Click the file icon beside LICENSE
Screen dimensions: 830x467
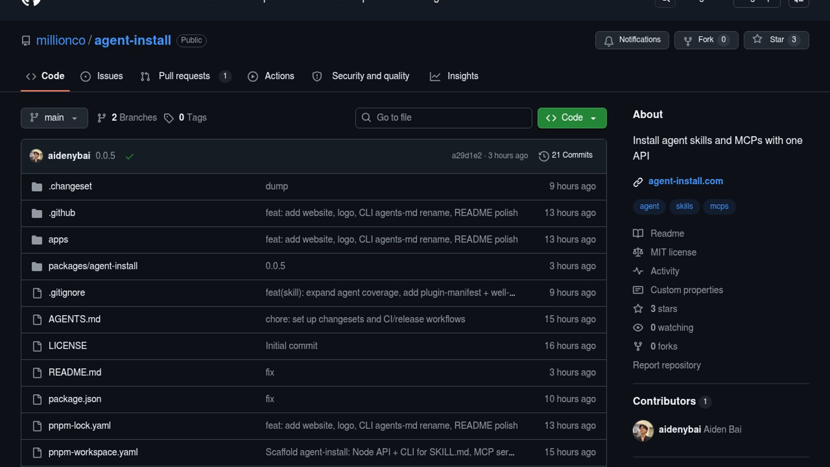[37, 346]
